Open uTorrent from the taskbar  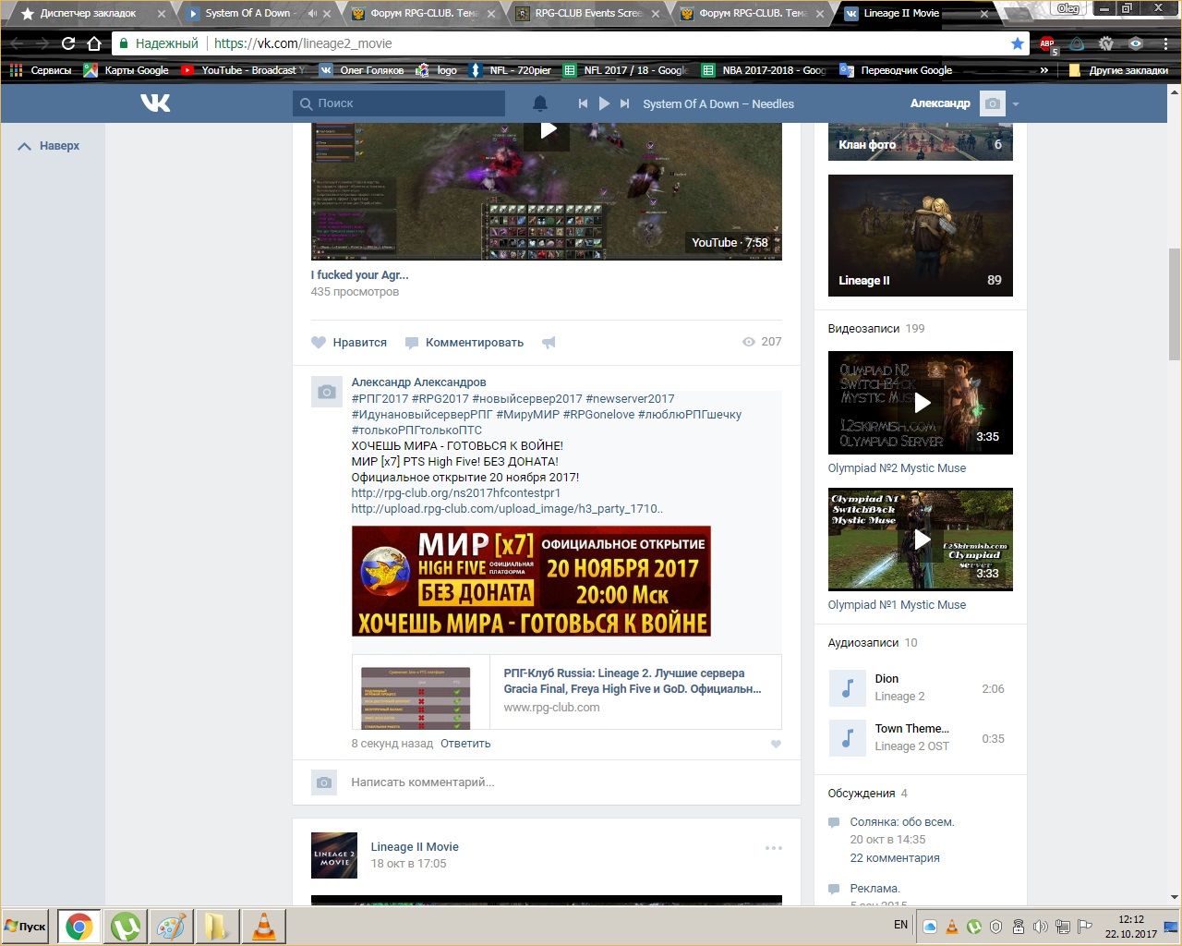(125, 927)
